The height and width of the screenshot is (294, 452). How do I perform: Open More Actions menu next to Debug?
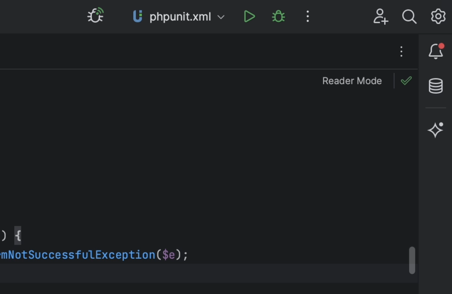coord(308,17)
